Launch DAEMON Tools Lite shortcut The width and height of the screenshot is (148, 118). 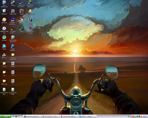click(4, 30)
